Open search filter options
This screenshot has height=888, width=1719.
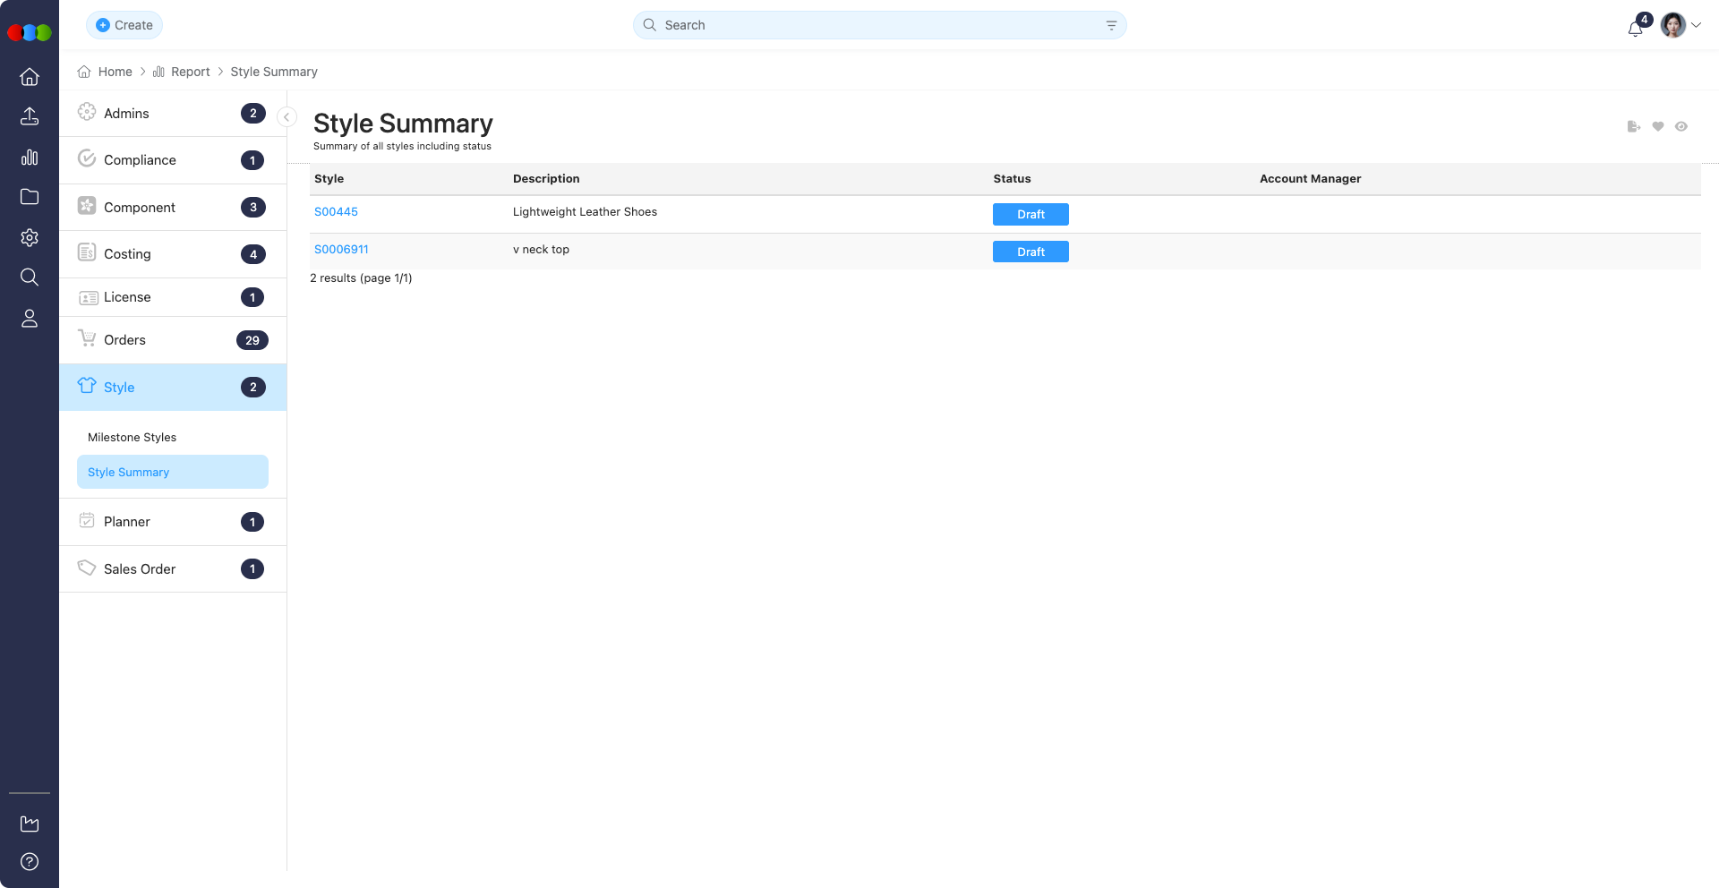coord(1111,26)
